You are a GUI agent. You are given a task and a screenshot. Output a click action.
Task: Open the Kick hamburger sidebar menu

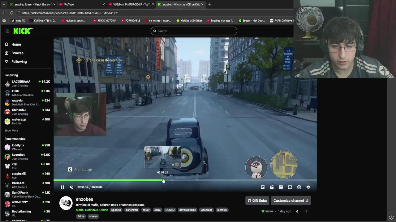tap(7, 31)
